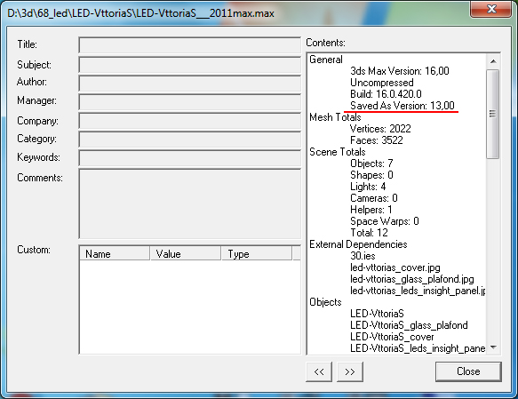Click the previous file << button
Image resolution: width=518 pixels, height=399 pixels.
[x=319, y=371]
